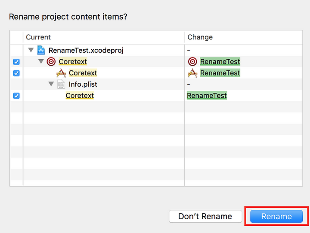Uncheck the checkbox for Coretext under Info.plist
This screenshot has width=310, height=233.
click(x=16, y=96)
